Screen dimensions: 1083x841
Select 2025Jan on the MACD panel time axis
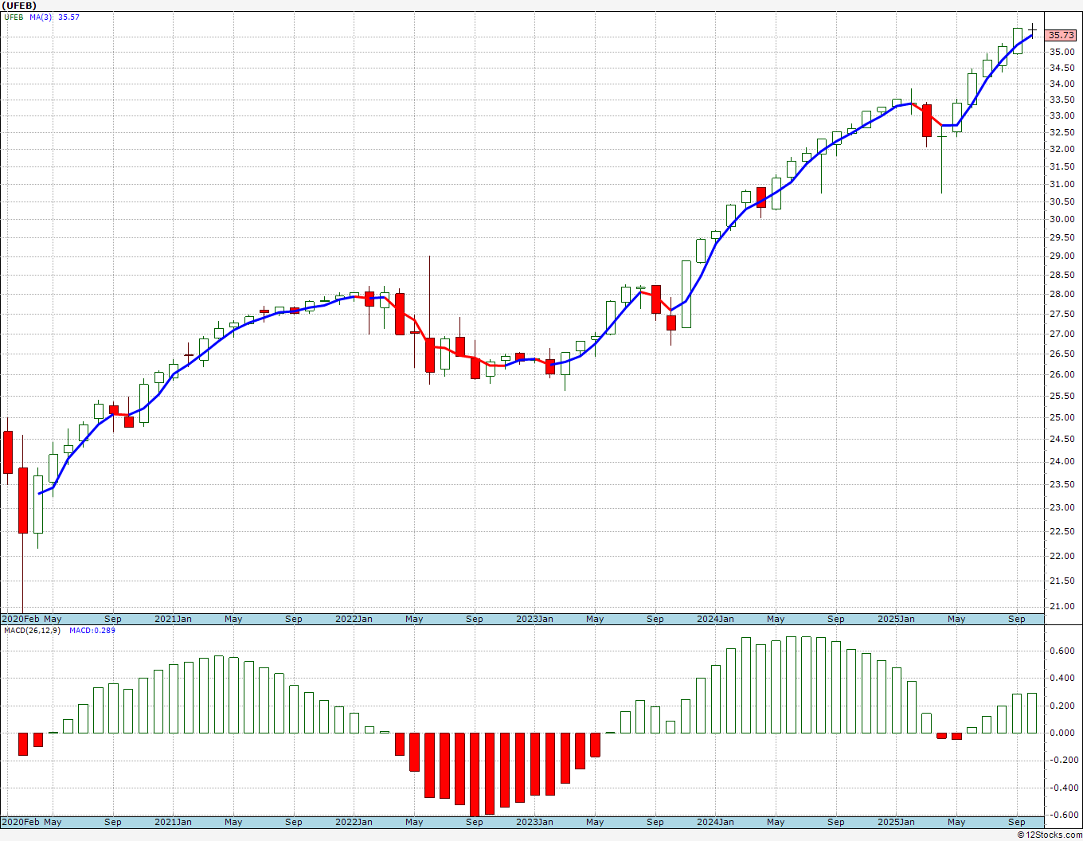click(896, 822)
